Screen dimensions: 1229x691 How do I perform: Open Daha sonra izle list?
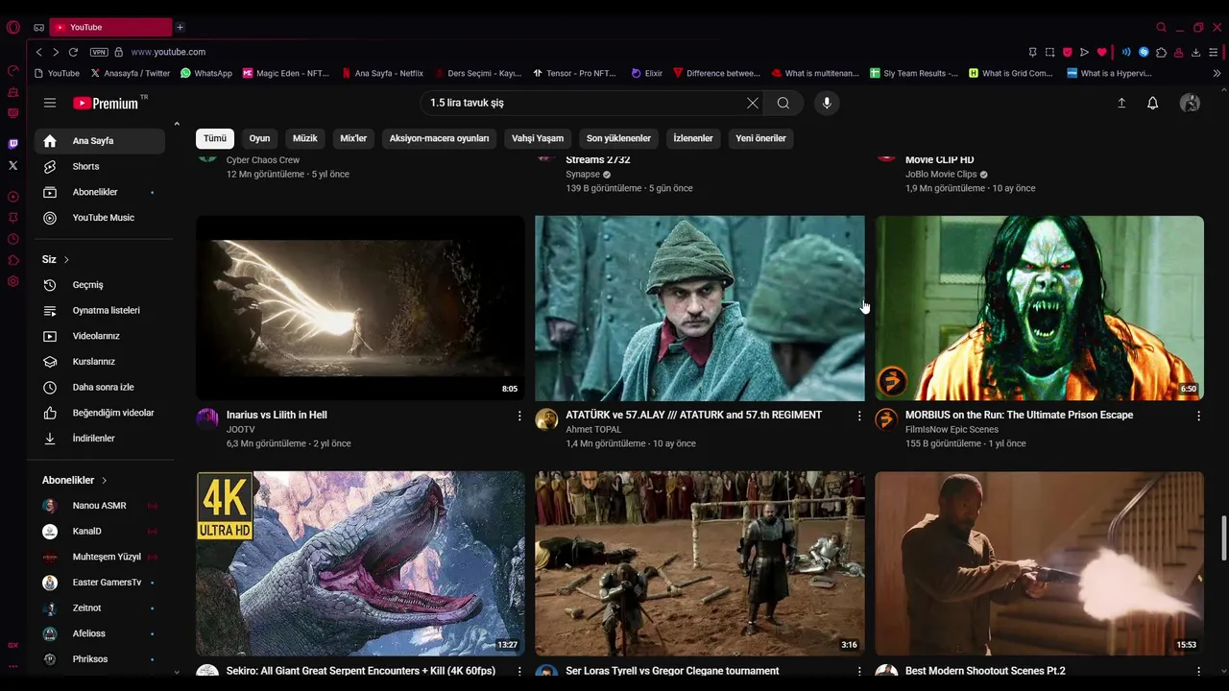click(x=100, y=387)
